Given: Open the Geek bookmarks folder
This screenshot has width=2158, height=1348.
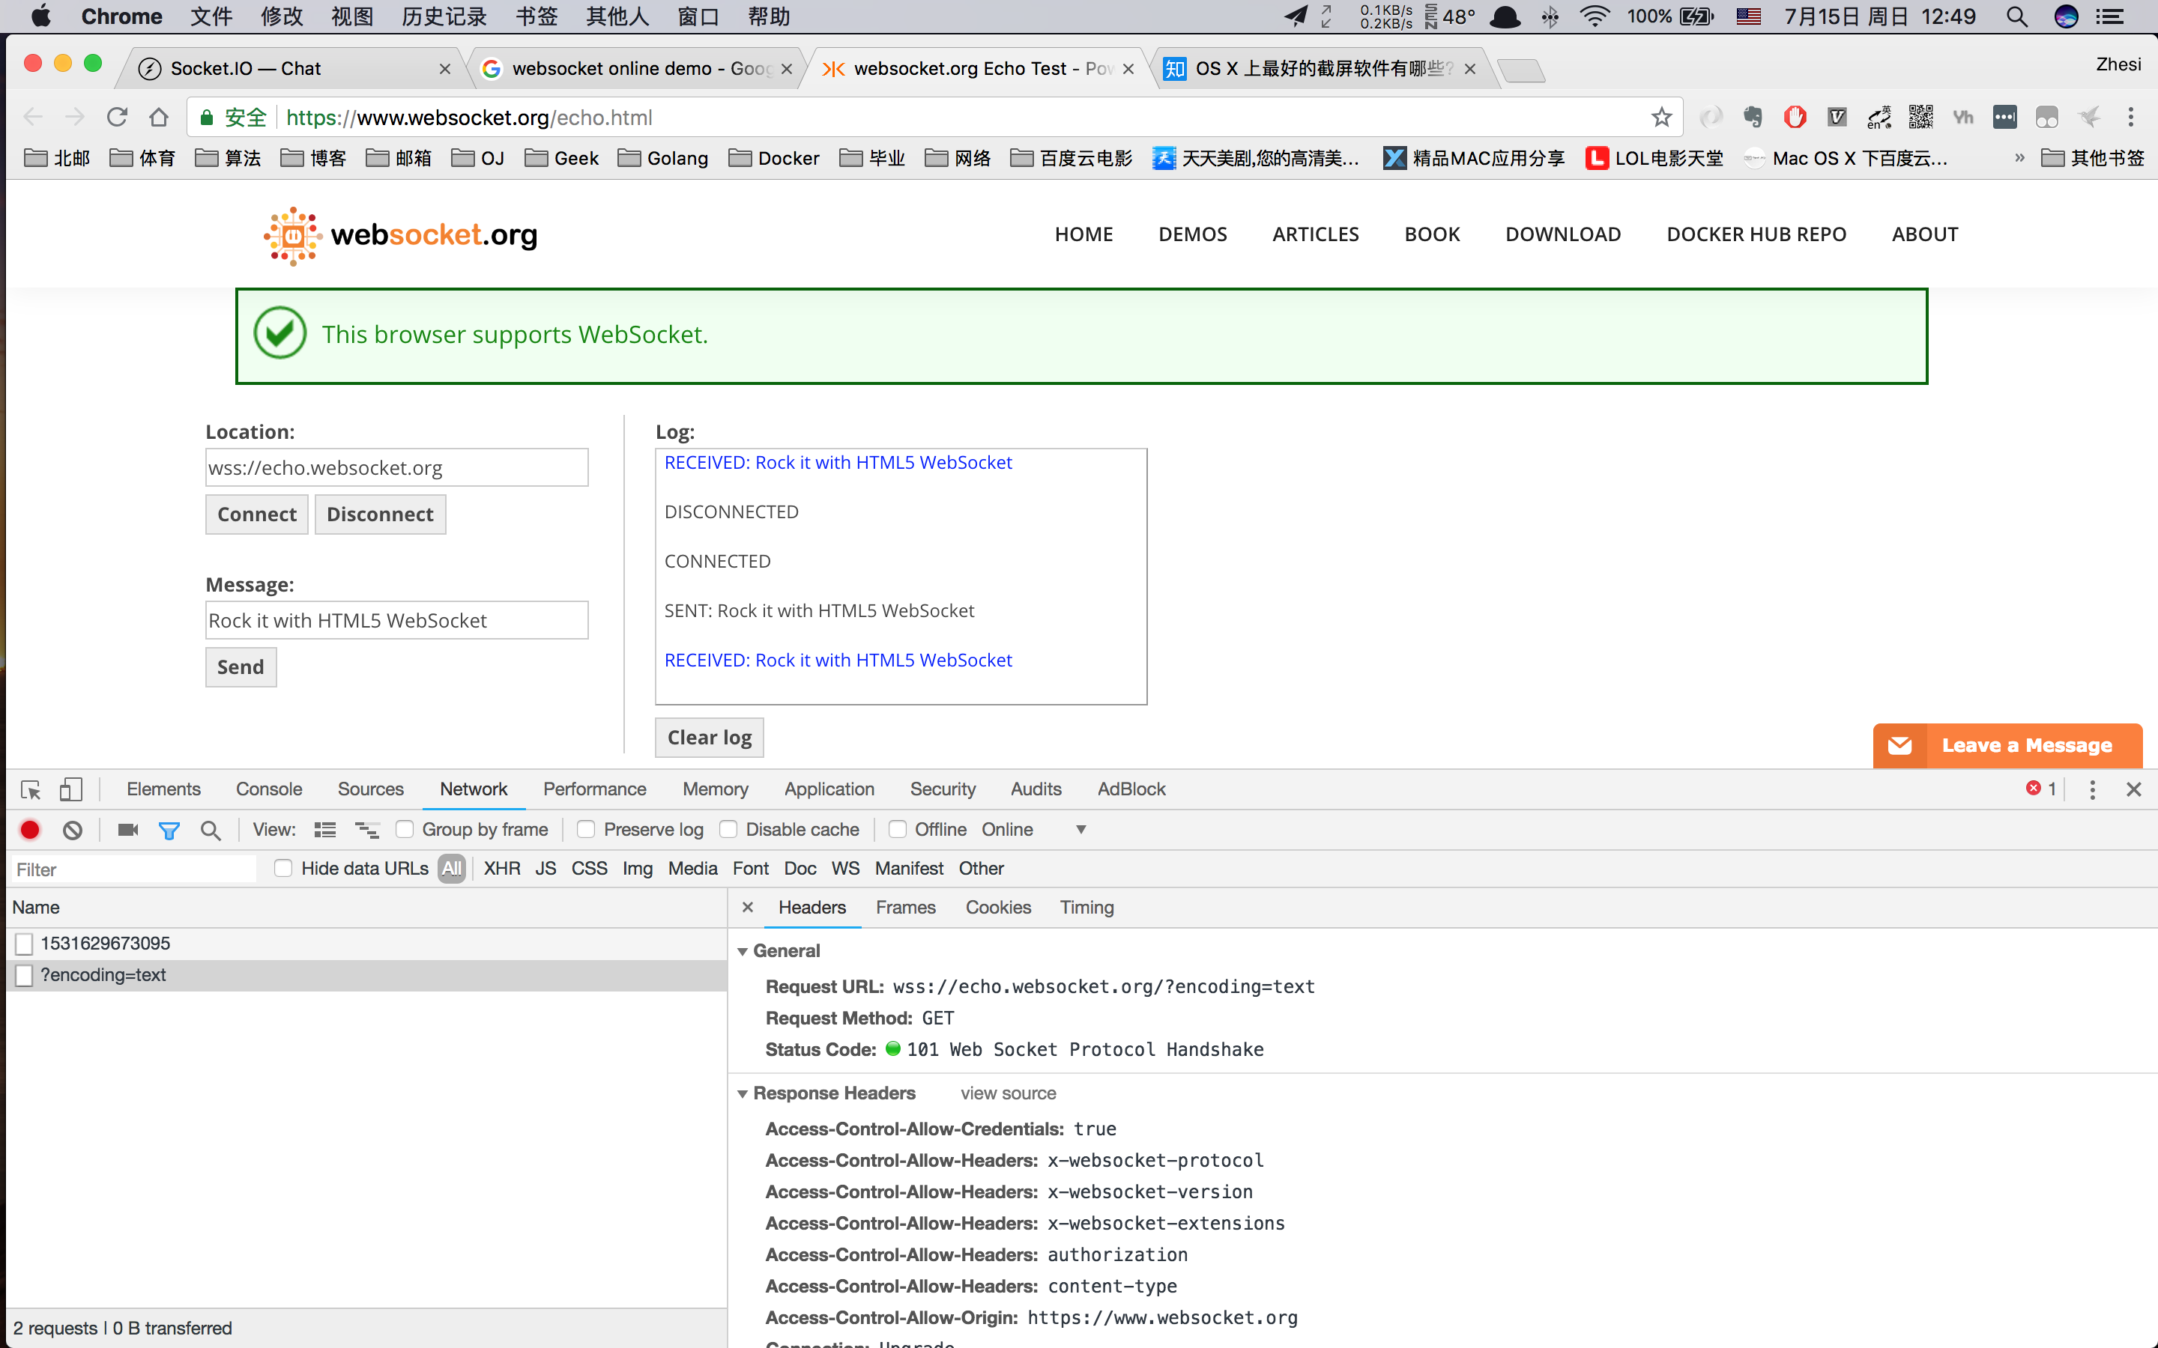Looking at the screenshot, I should coord(562,158).
